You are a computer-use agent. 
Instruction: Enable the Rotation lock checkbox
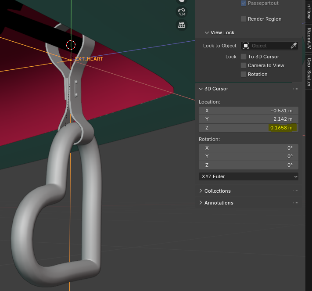click(244, 74)
